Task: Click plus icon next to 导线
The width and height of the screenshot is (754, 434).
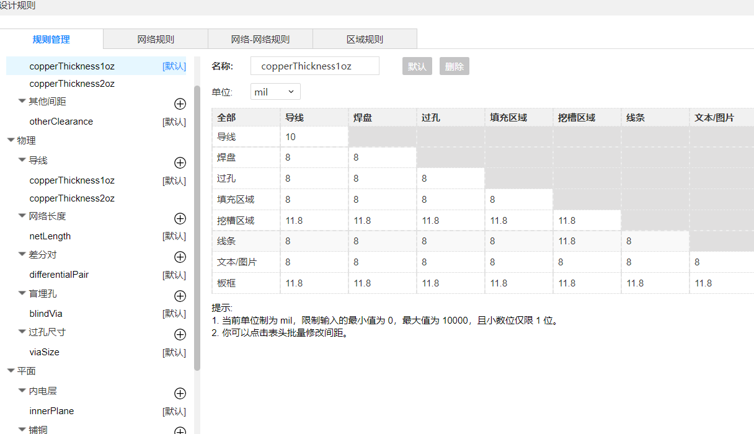Action: click(x=180, y=162)
